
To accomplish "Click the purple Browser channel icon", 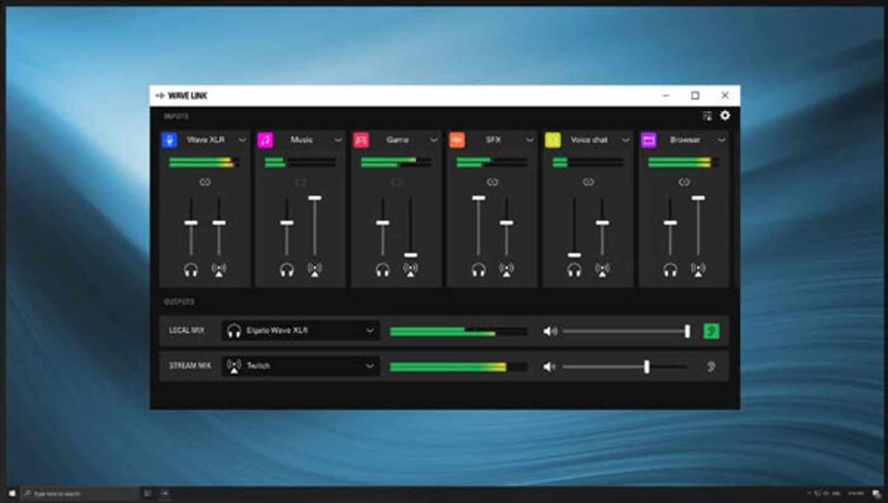I will [x=648, y=140].
